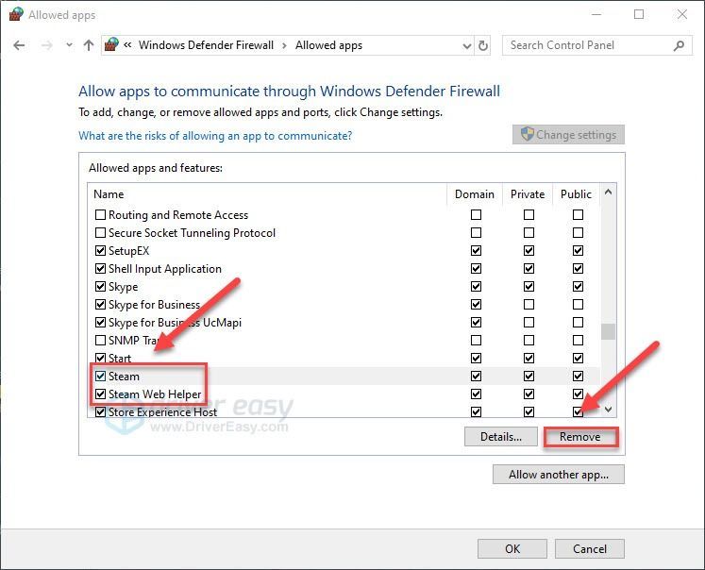The height and width of the screenshot is (570, 705).
Task: Toggle Secure Socket Tunneling Protocol checkbox
Action: point(100,233)
